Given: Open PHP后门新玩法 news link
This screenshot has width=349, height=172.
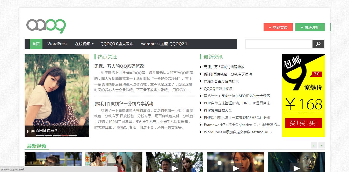Looking at the screenshot, I should (237, 118).
